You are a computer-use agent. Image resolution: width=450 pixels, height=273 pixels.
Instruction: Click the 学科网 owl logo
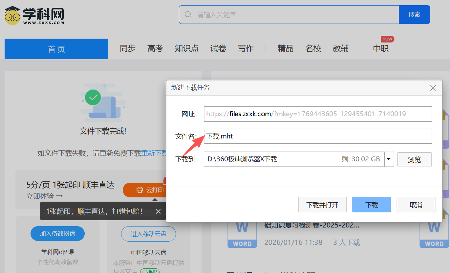[13, 15]
